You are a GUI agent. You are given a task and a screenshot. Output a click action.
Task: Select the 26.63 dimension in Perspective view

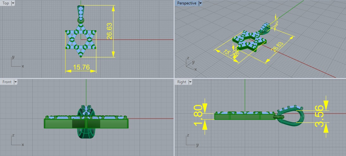277,47
